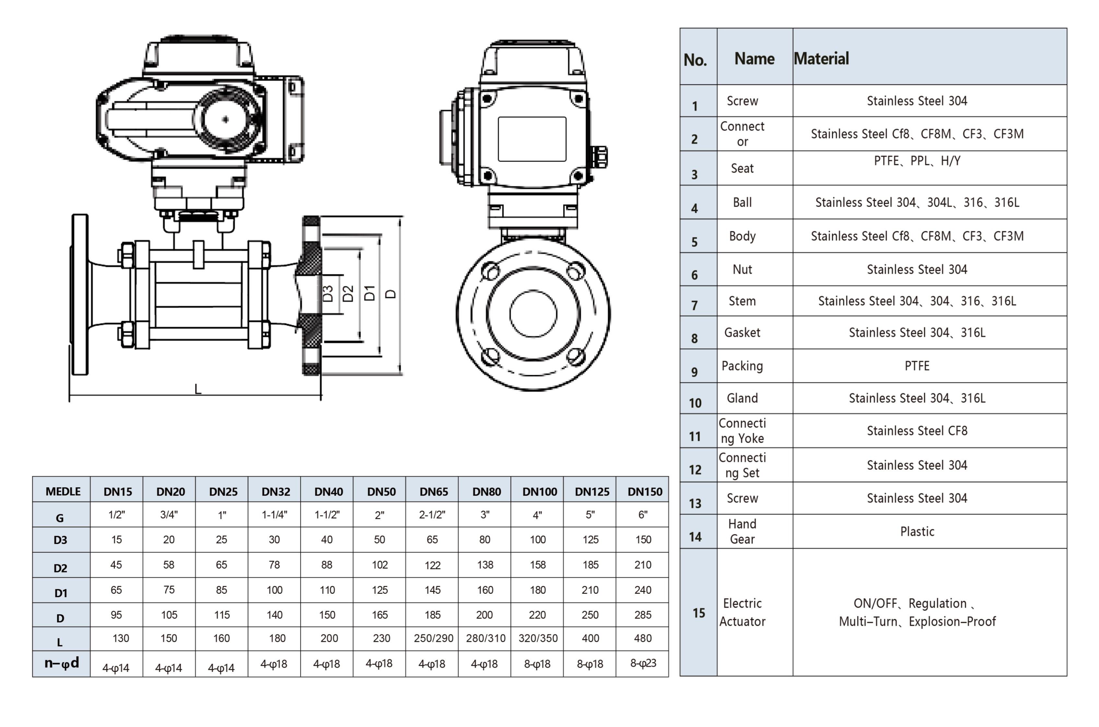Click the L length label on drawing
This screenshot has height=727, width=1099.
pos(198,388)
